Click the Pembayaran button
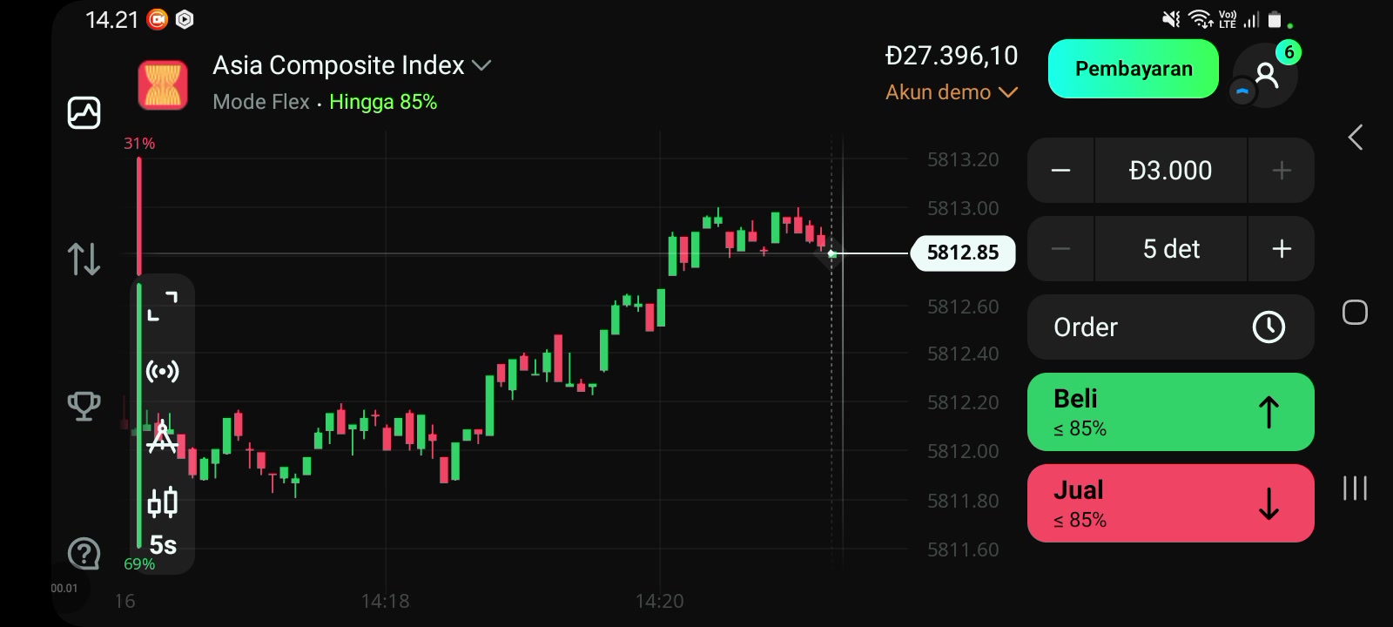The width and height of the screenshot is (1393, 627). tap(1134, 69)
